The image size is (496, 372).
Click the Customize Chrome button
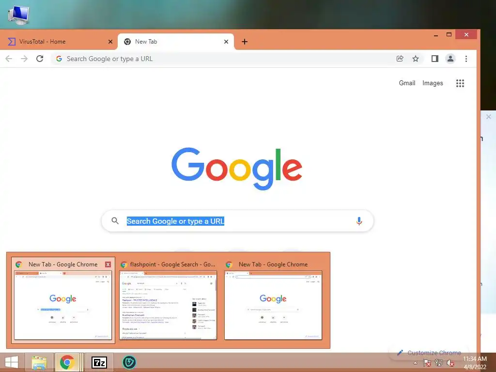(x=429, y=353)
